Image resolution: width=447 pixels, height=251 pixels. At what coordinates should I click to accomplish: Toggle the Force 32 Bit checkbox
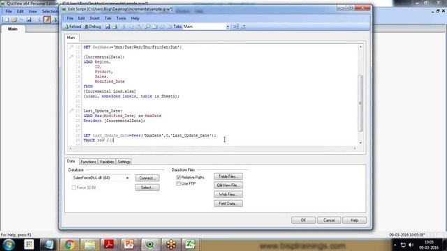74,188
